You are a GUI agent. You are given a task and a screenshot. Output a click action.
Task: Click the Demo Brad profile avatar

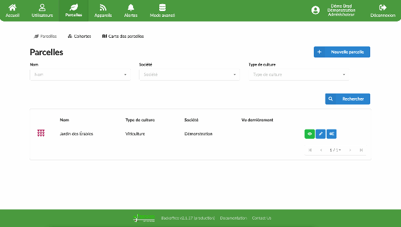pyautogui.click(x=316, y=10)
